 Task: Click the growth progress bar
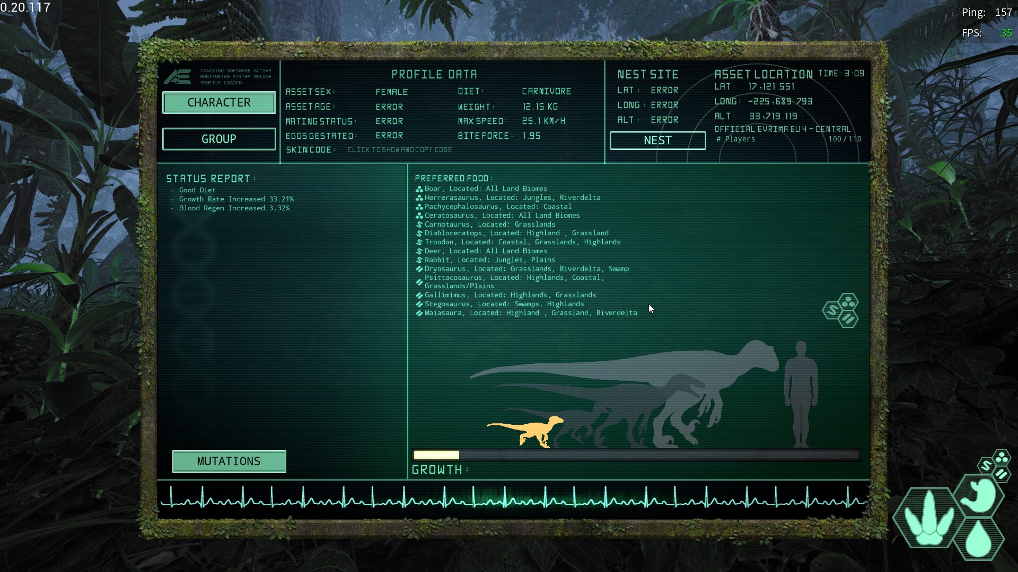tap(636, 455)
